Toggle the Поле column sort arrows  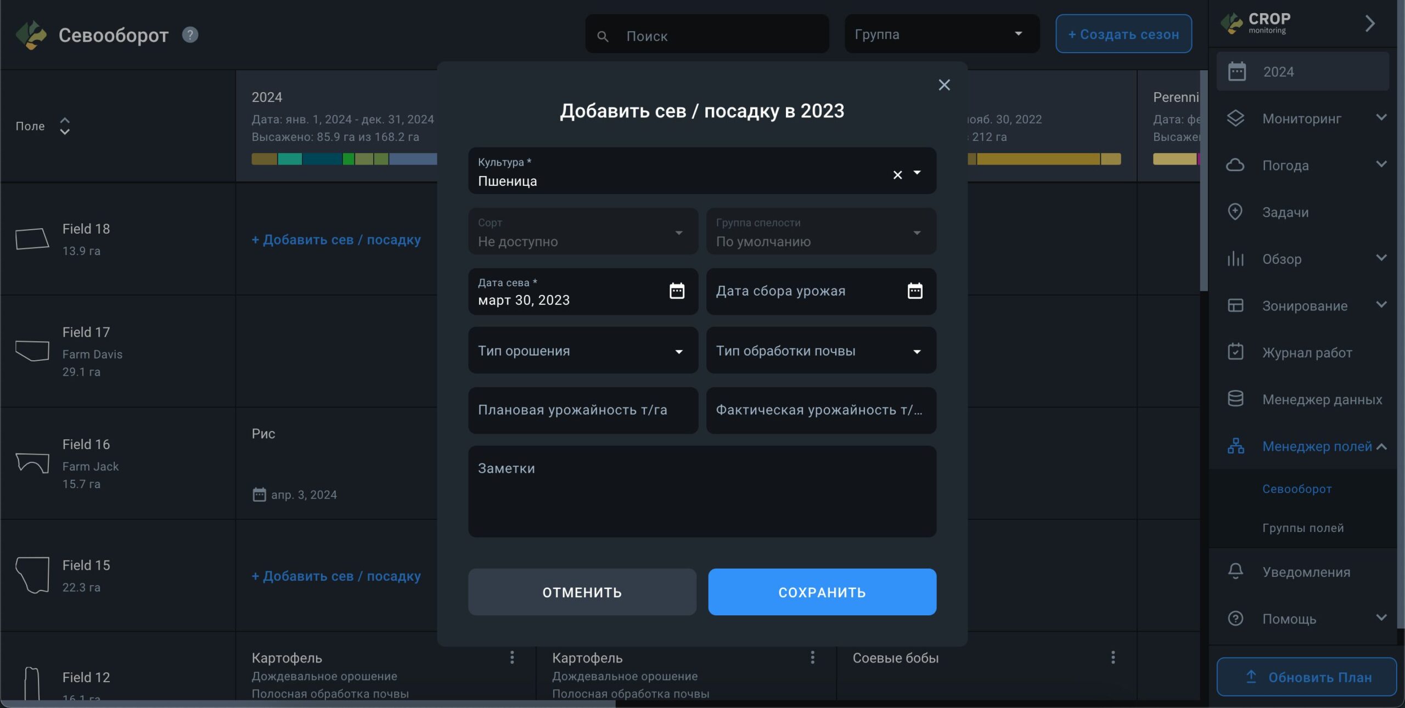click(x=65, y=126)
